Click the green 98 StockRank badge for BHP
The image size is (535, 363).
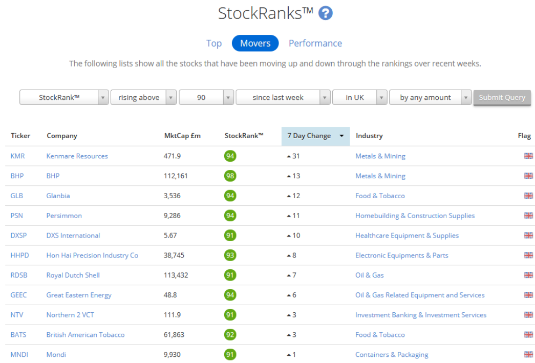pyautogui.click(x=230, y=176)
